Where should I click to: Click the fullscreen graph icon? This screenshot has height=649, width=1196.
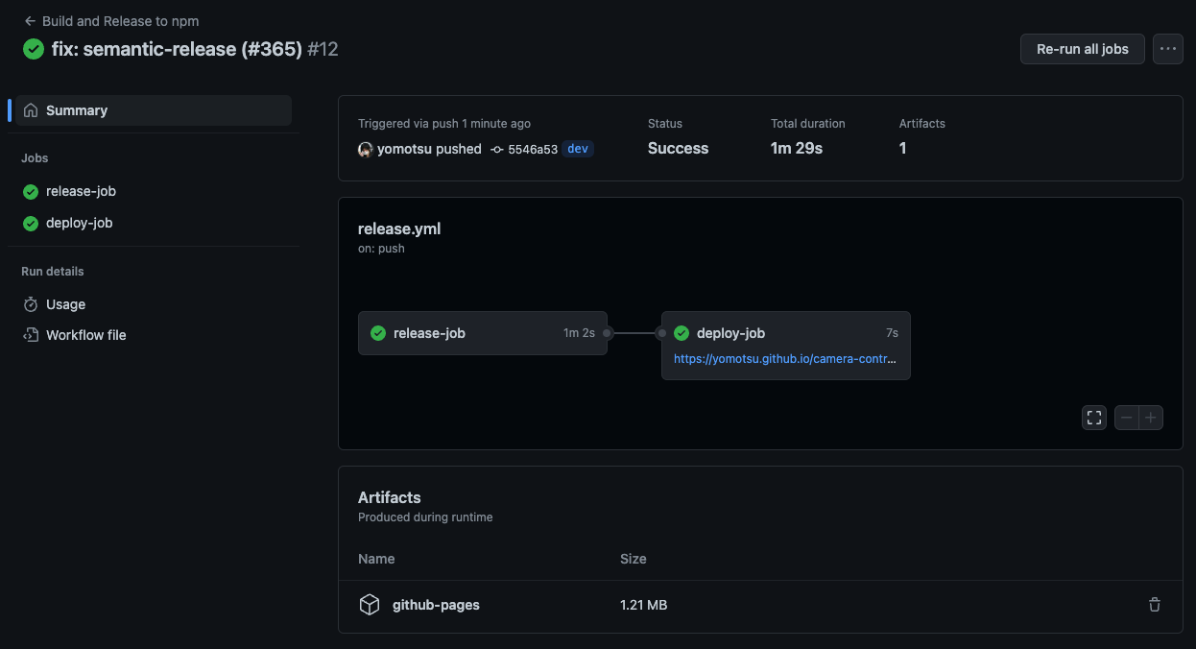pyautogui.click(x=1094, y=418)
